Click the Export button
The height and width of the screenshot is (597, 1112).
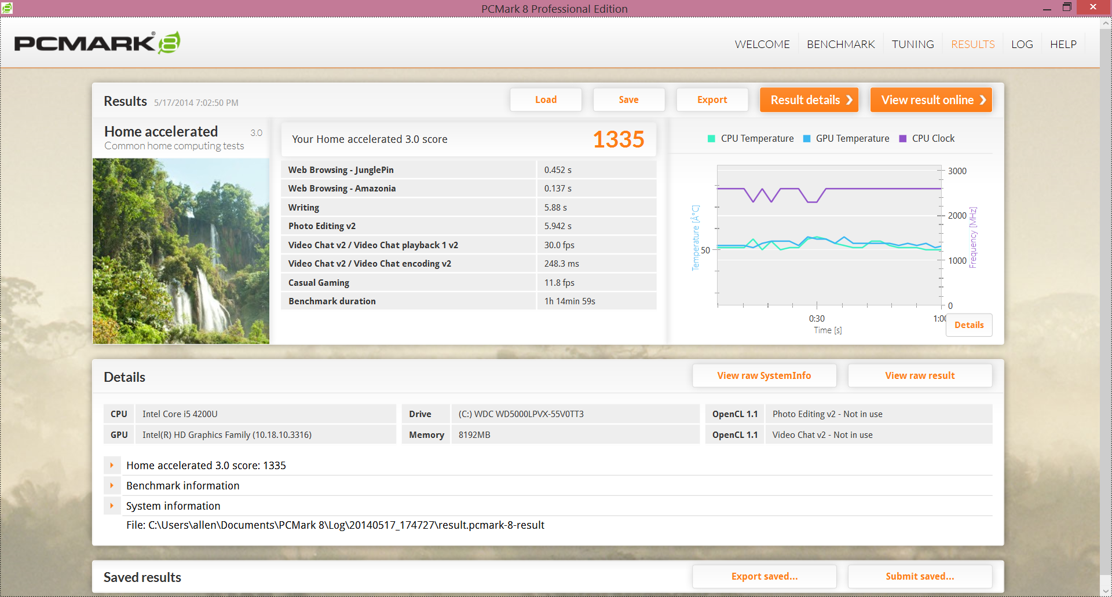pos(712,99)
